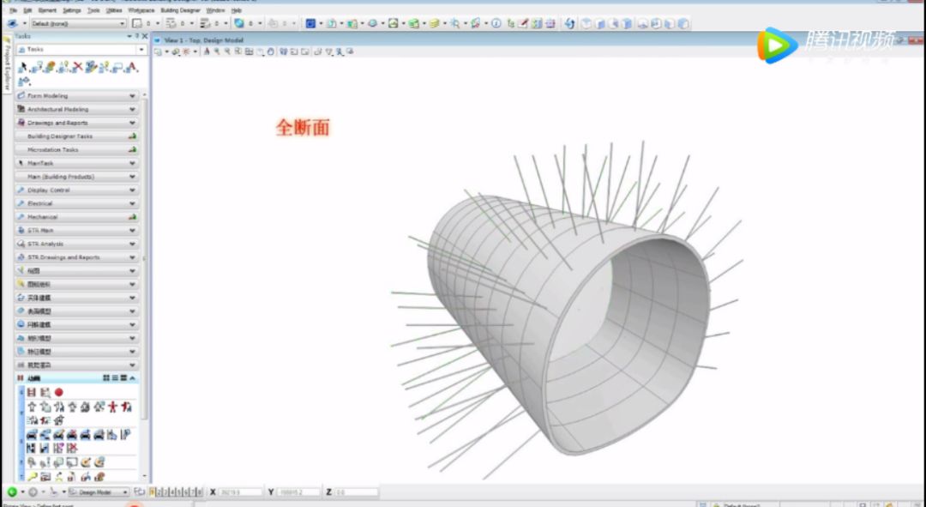Screen dimensions: 926x507
Task: Open the File menu
Action: [x=13, y=10]
